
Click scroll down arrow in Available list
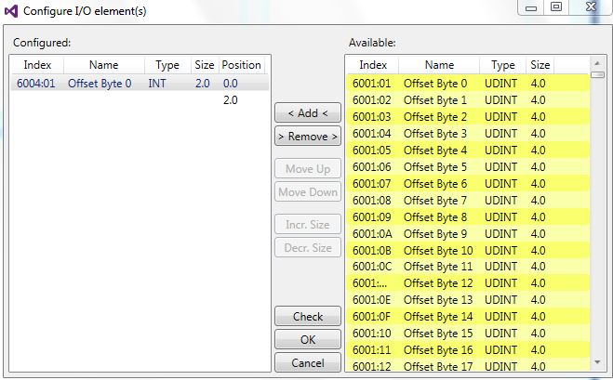pyautogui.click(x=597, y=362)
